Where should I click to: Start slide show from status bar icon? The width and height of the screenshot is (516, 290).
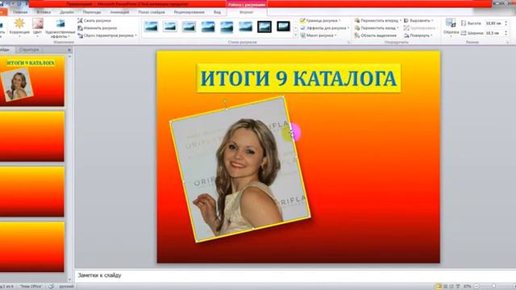pos(458,287)
